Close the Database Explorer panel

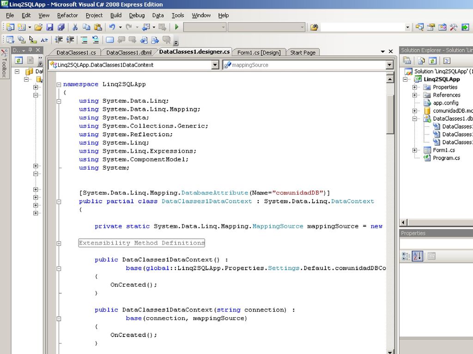click(38, 50)
